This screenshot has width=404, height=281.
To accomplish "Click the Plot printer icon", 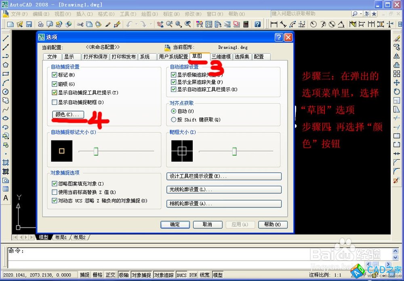I will point(40,25).
